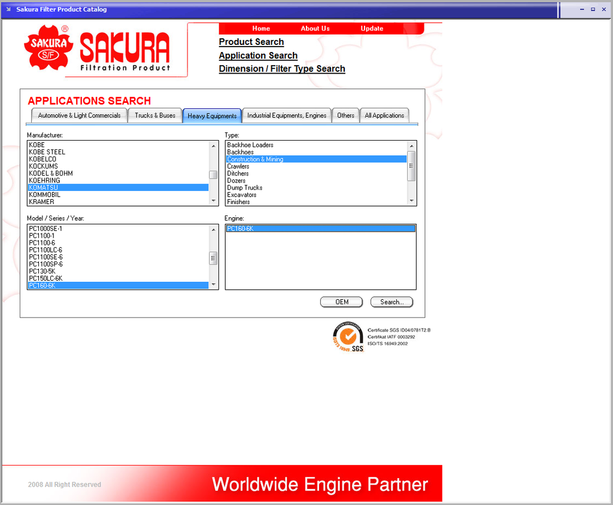Choose Backhoes in the Type list
The height and width of the screenshot is (505, 613).
316,152
